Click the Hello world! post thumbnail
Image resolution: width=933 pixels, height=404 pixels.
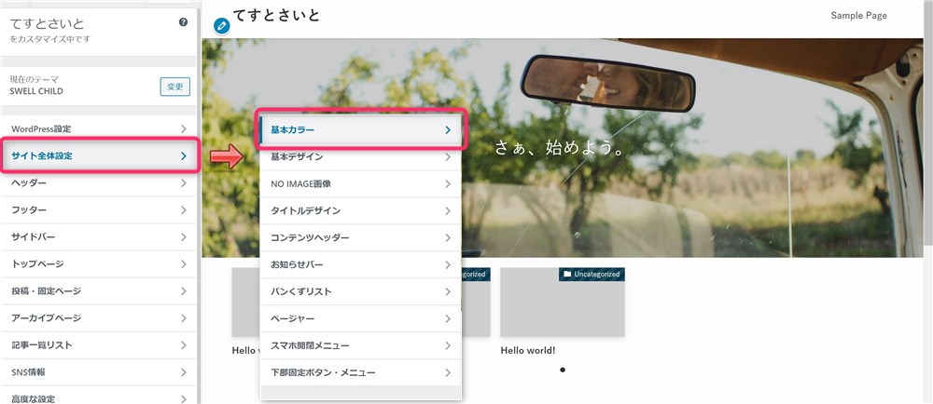pos(563,302)
